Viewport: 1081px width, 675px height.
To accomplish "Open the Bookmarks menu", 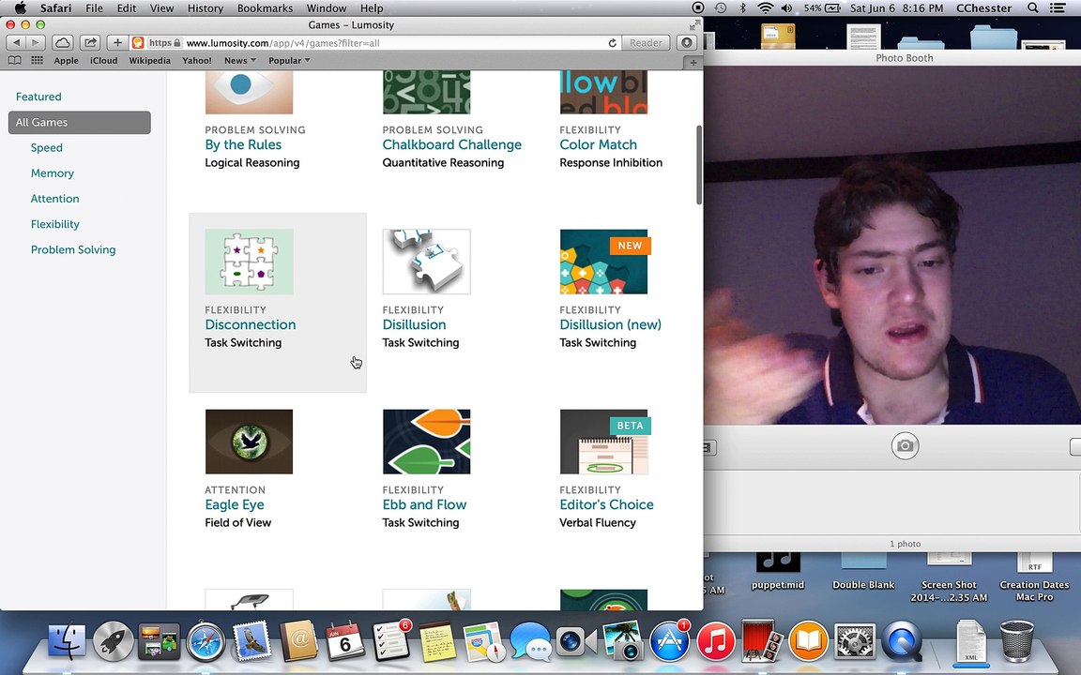I will point(265,8).
